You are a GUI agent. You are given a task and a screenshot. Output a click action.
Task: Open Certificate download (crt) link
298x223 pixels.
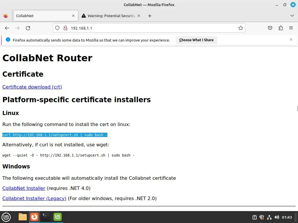(32, 87)
